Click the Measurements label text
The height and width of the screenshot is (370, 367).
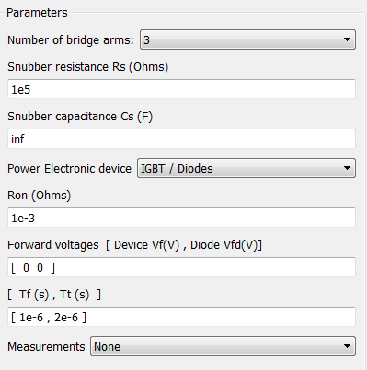point(46,347)
